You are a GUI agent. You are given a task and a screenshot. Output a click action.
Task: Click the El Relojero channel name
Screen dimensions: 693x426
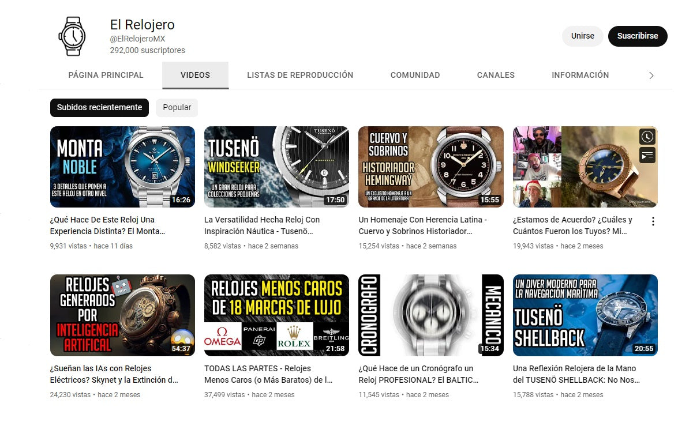142,25
